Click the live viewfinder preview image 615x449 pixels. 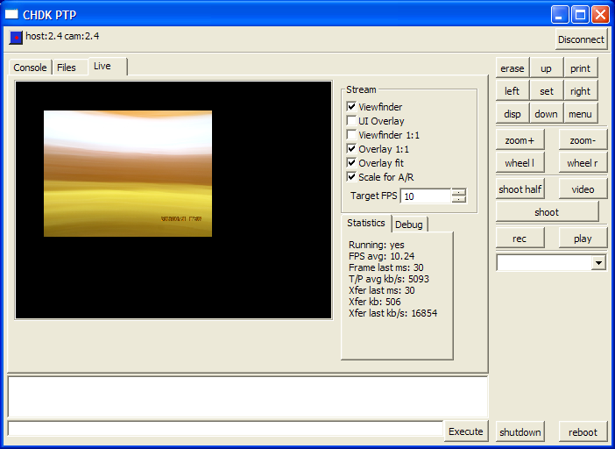tap(128, 174)
